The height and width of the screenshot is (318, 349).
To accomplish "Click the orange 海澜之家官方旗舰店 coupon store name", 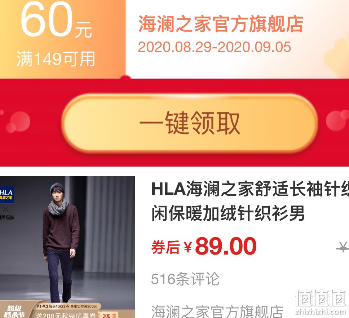I will pos(221,24).
